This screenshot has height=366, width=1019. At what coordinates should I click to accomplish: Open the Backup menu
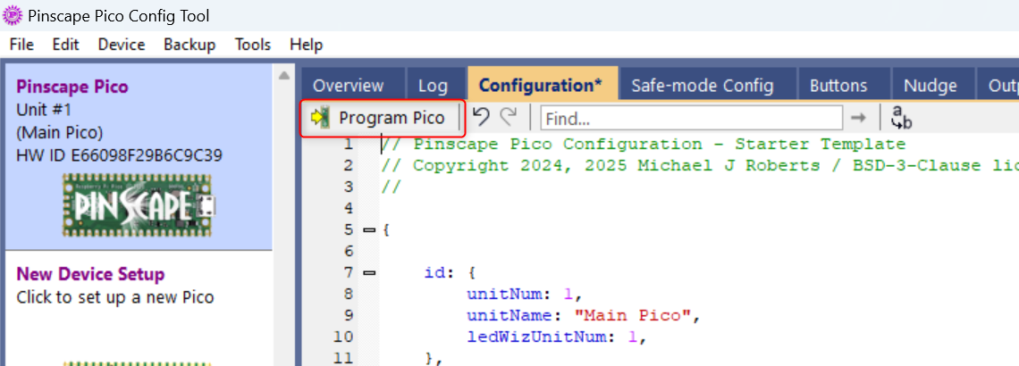tap(189, 45)
